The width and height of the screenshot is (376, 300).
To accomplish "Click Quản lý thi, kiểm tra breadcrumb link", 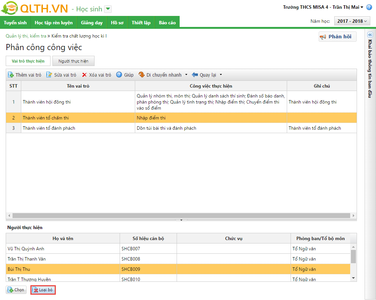I will pyautogui.click(x=26, y=36).
